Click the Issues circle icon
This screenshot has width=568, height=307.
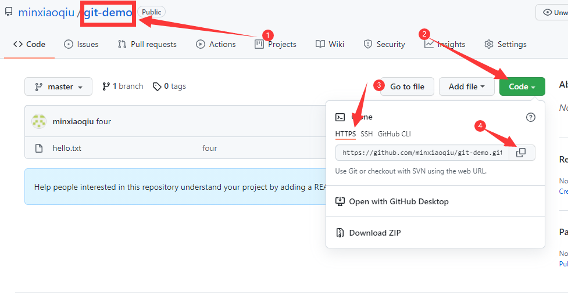tap(69, 44)
